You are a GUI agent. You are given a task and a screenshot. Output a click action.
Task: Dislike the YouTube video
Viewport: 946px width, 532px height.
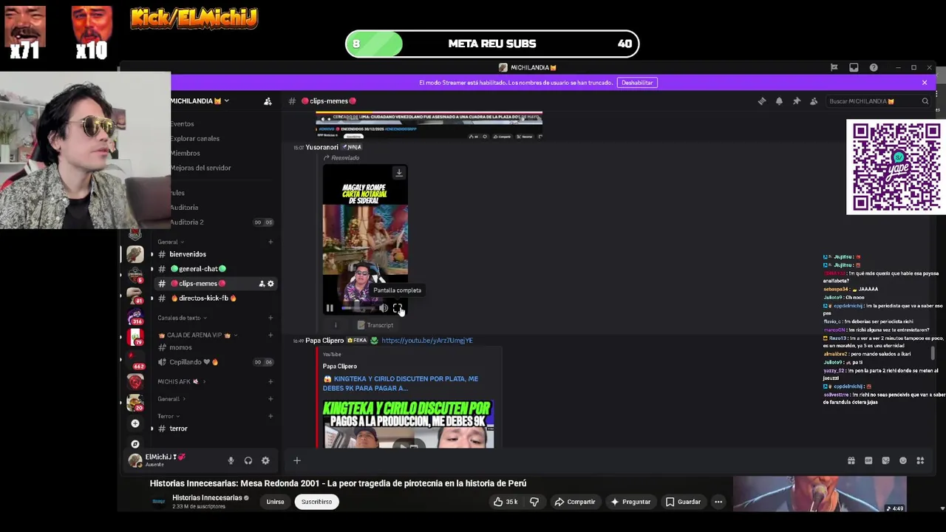pyautogui.click(x=534, y=502)
